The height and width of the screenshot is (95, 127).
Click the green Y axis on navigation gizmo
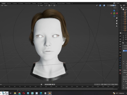(114, 13)
